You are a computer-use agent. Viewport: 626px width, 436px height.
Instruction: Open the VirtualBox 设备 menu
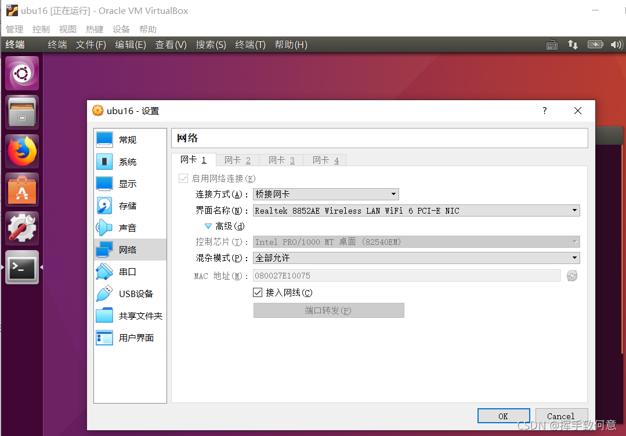pyautogui.click(x=121, y=29)
